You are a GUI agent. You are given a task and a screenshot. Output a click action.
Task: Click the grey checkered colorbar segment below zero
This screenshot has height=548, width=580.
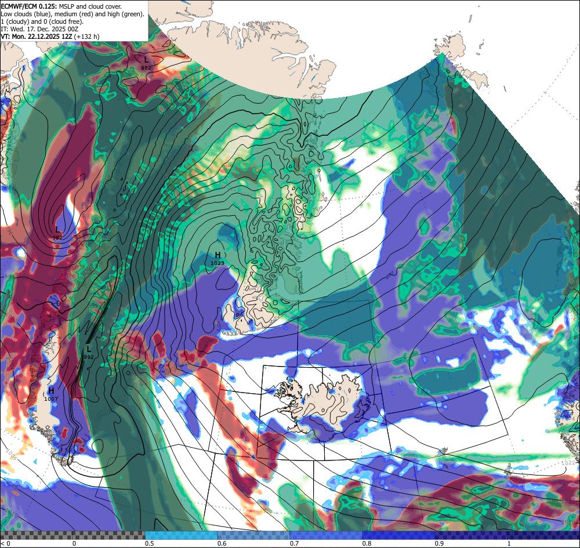72,535
